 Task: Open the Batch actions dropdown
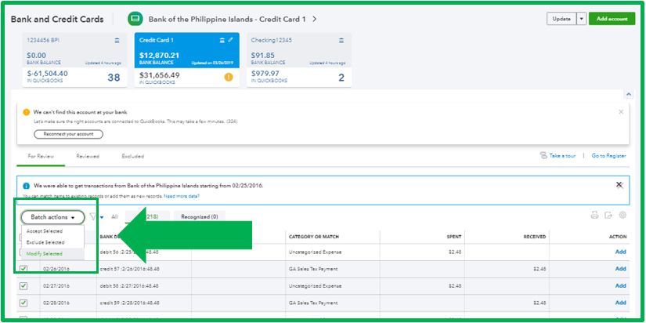pyautogui.click(x=52, y=217)
